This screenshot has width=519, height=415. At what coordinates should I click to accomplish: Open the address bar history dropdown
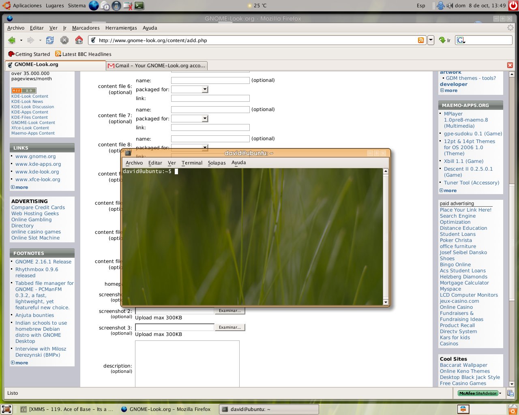pyautogui.click(x=431, y=40)
